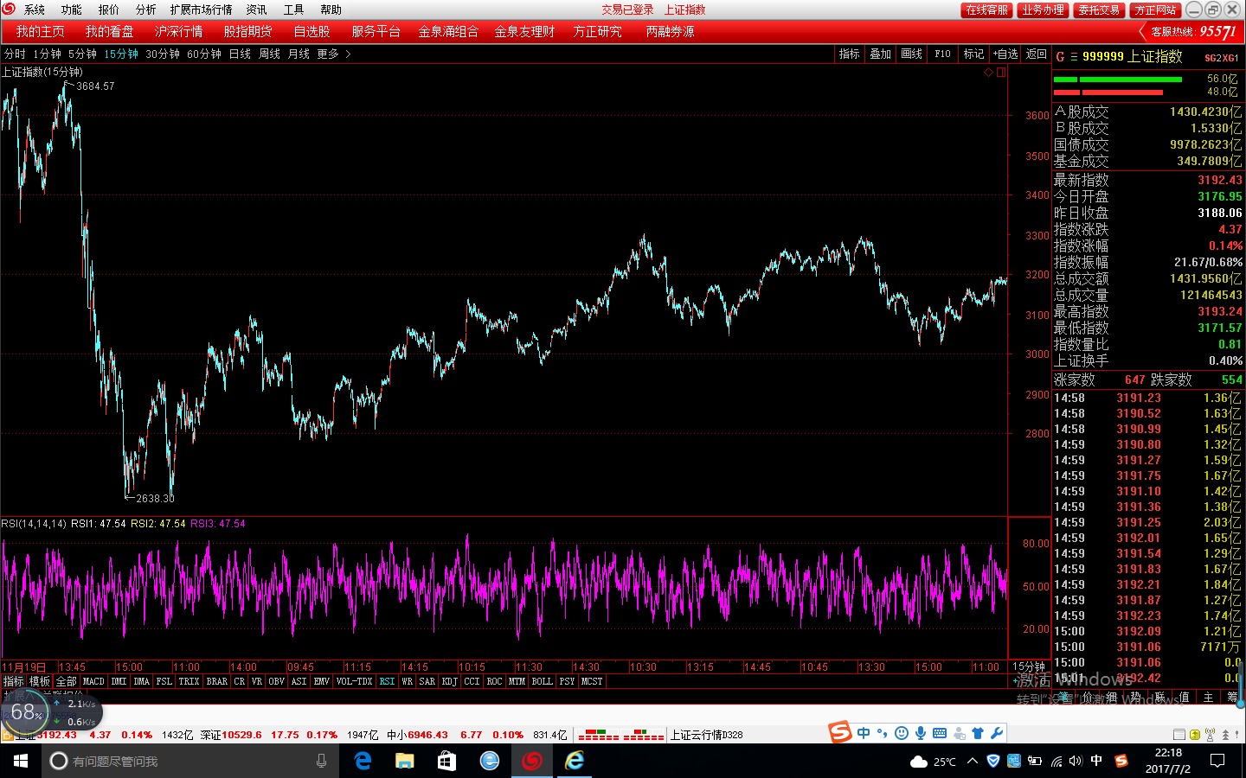Open the Windows action center notifications
The width and height of the screenshot is (1246, 778).
coord(1217,761)
